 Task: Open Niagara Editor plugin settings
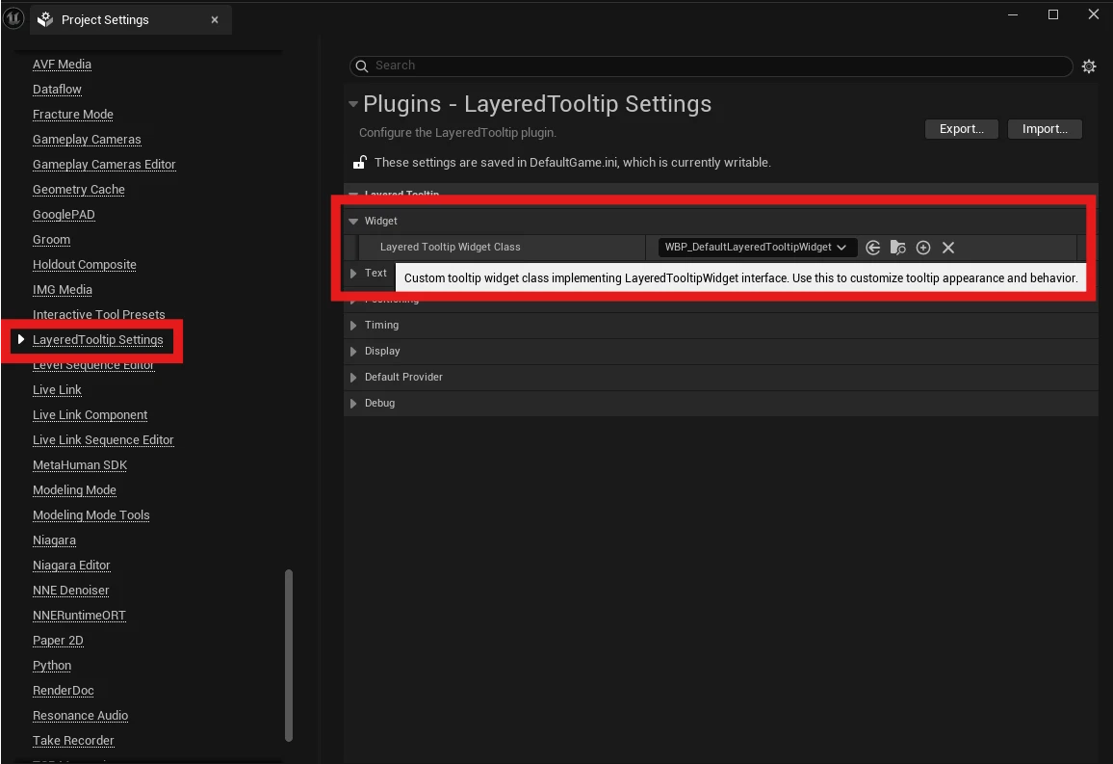pyautogui.click(x=71, y=566)
